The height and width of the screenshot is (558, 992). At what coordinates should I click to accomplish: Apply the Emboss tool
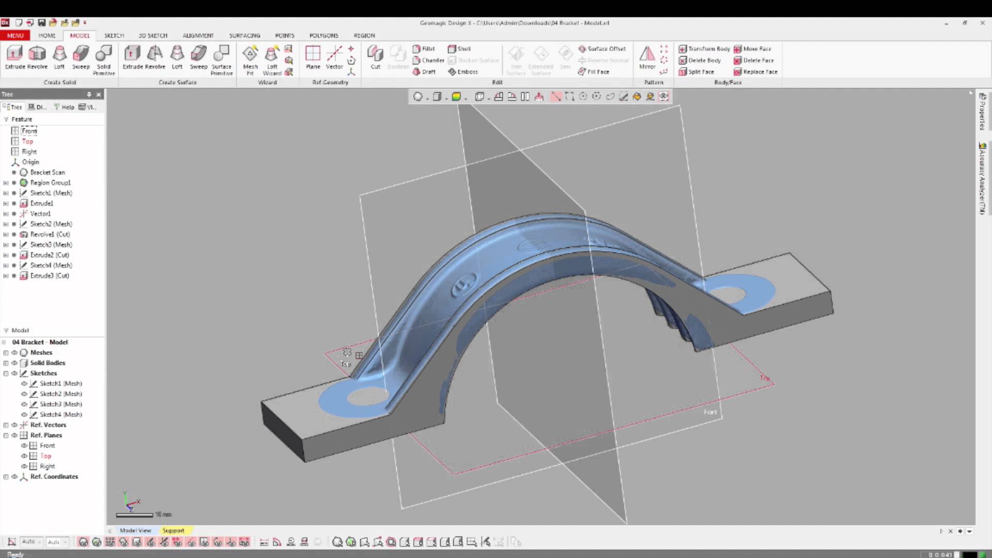click(x=463, y=72)
